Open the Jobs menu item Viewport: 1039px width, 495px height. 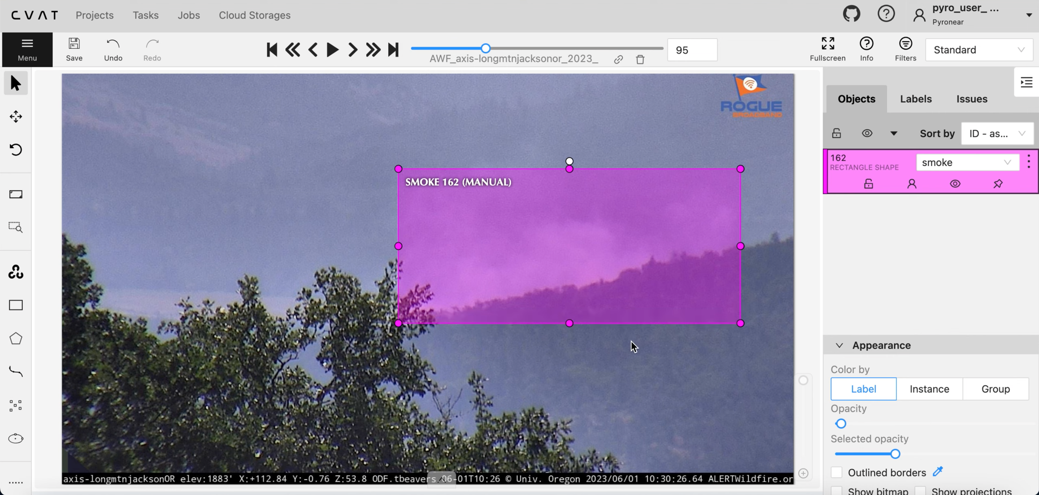[188, 15]
